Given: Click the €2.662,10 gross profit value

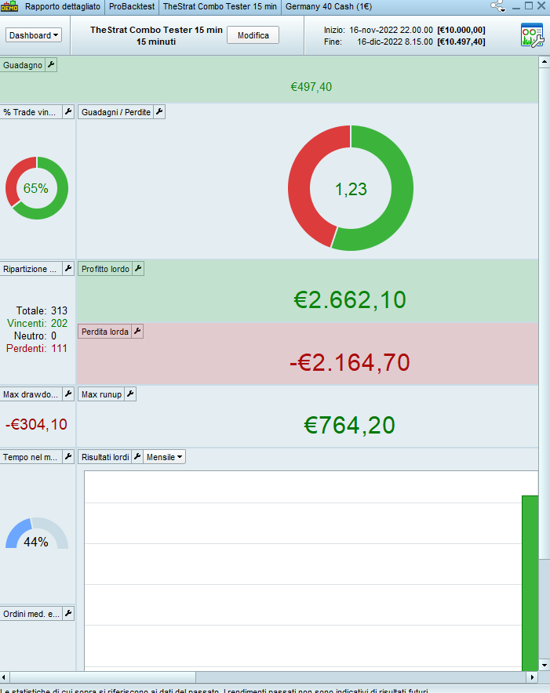Looking at the screenshot, I should 350,299.
